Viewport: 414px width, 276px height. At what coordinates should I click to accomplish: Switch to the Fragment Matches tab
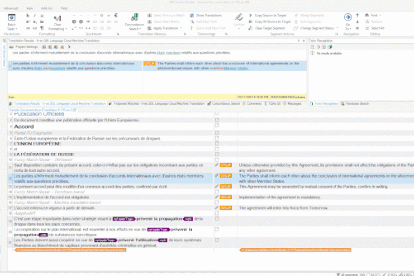point(157,104)
